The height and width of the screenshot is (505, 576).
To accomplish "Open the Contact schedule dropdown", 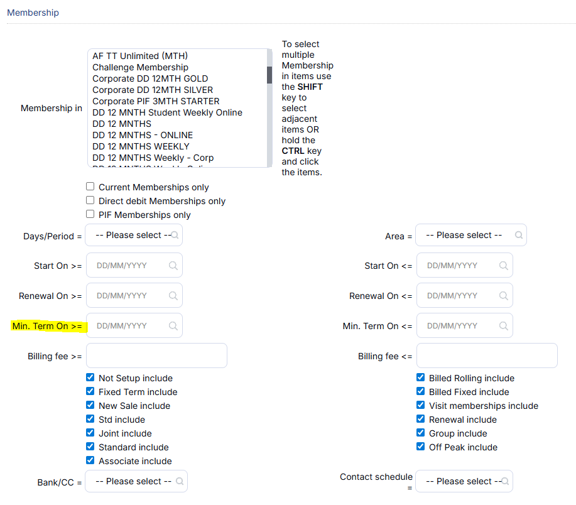I will coord(464,481).
